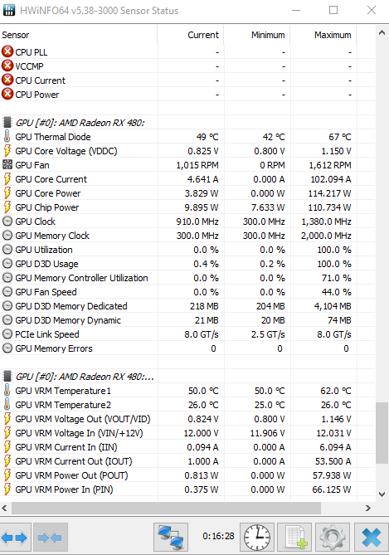Click the blue X close sensors button
This screenshot has width=389, height=555.
tap(371, 537)
